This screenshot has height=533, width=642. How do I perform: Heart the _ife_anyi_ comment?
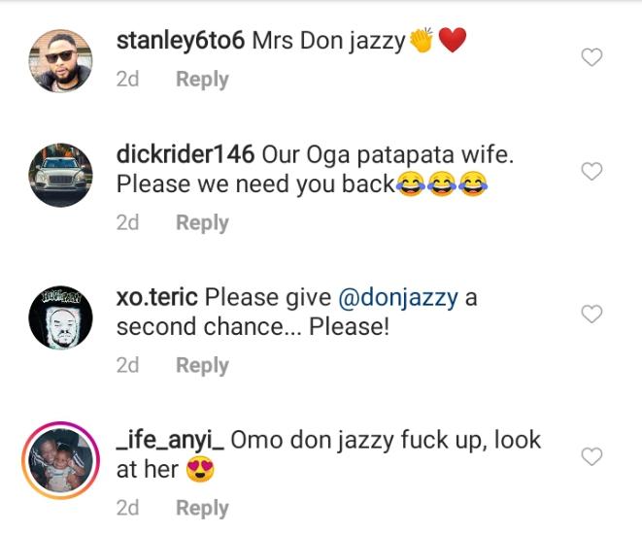click(x=591, y=456)
